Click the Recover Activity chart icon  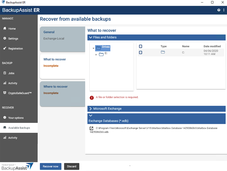(x=5, y=137)
